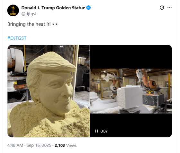Pause the video with the pause button
Viewport: 180px width, 153px height.
pos(96,131)
